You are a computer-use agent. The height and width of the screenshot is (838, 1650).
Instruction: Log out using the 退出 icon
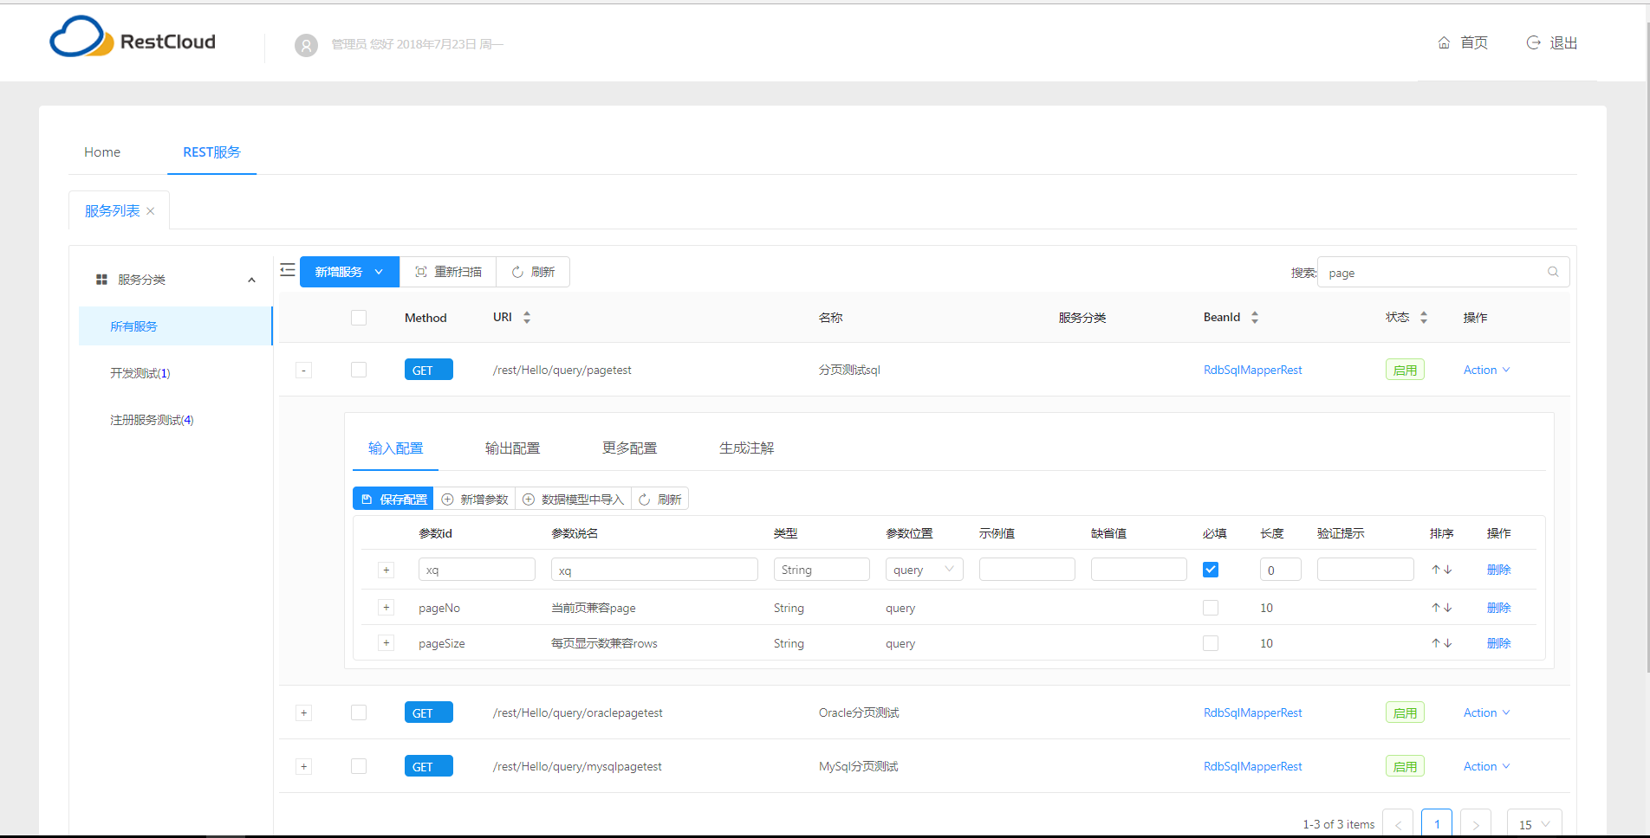(1532, 42)
